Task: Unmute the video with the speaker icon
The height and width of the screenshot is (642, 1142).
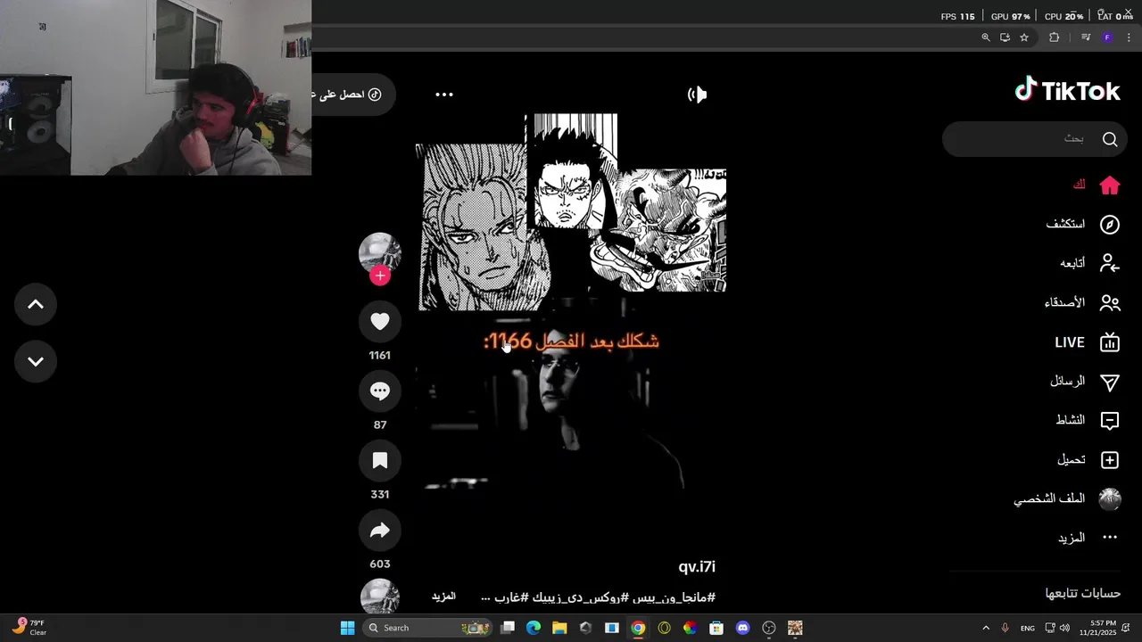Action: click(697, 95)
